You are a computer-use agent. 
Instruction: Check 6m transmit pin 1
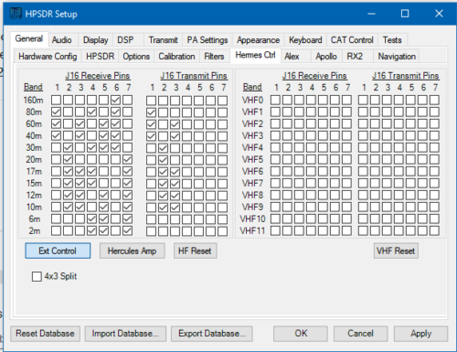151,219
